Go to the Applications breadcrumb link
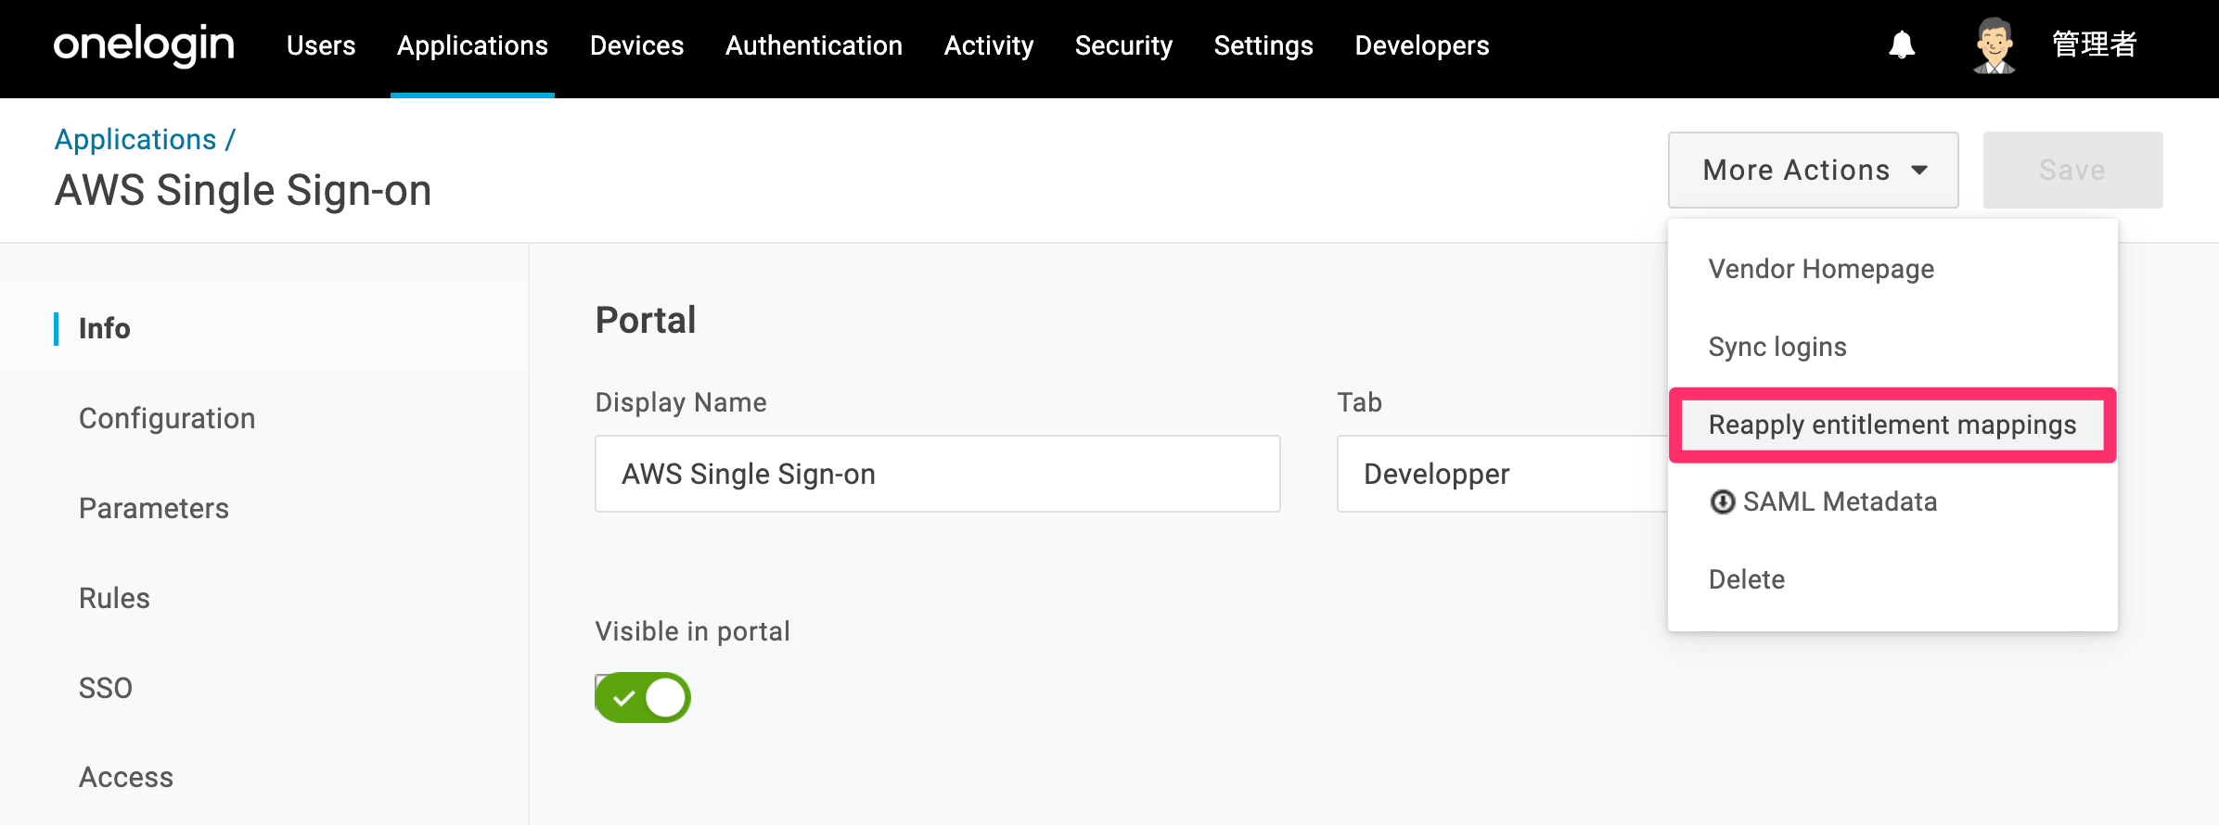This screenshot has height=825, width=2219. [x=135, y=139]
